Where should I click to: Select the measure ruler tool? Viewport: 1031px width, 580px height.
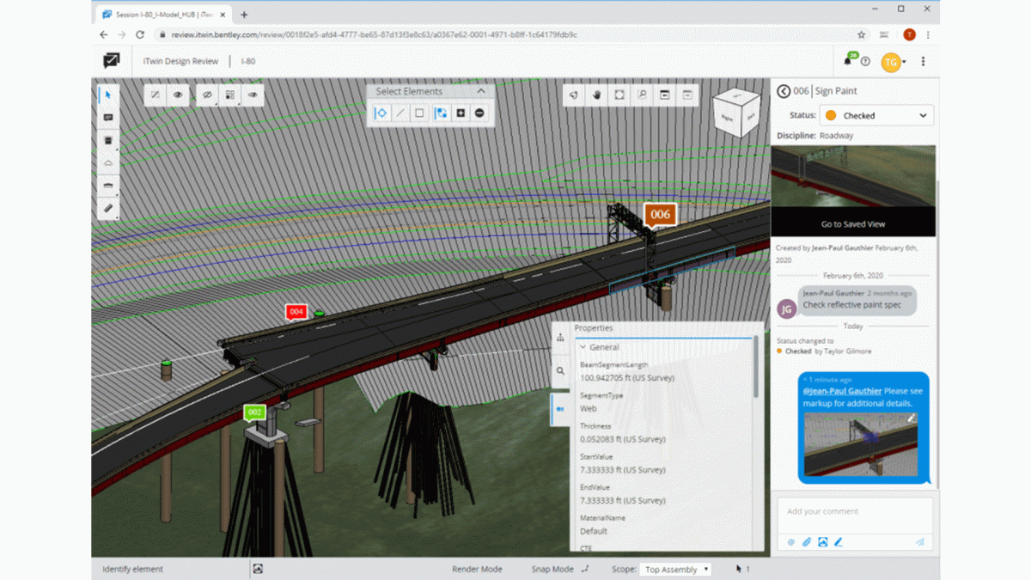(x=108, y=208)
